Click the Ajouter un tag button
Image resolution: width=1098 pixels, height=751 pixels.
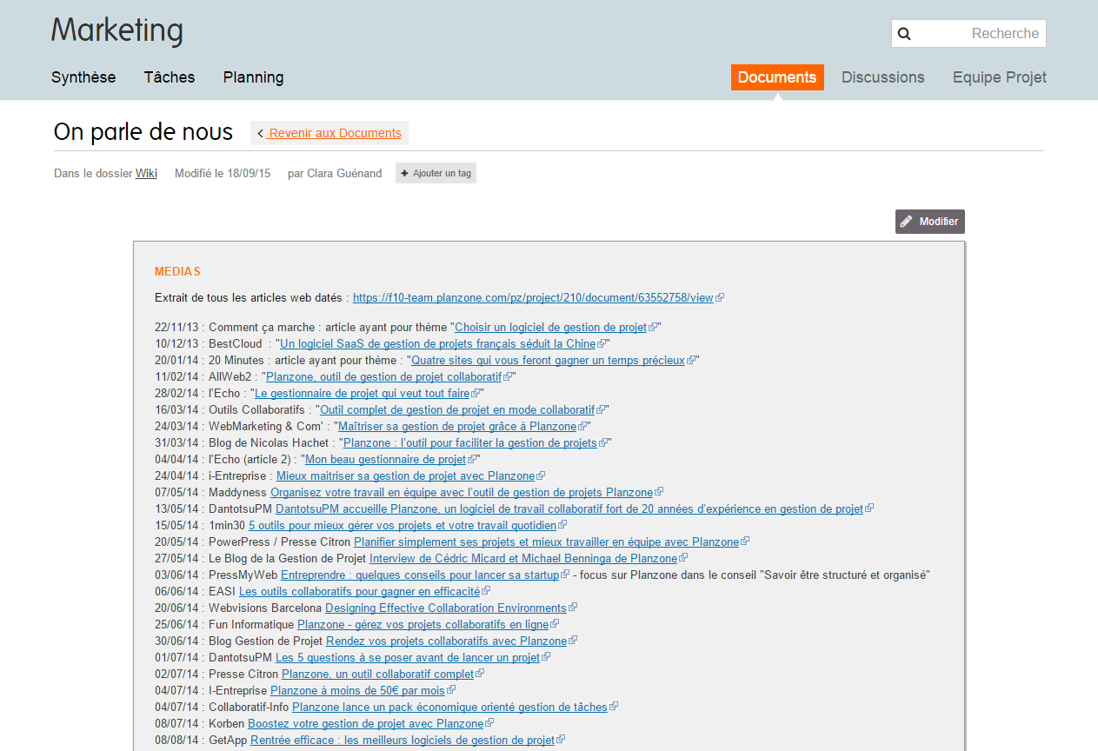[436, 173]
